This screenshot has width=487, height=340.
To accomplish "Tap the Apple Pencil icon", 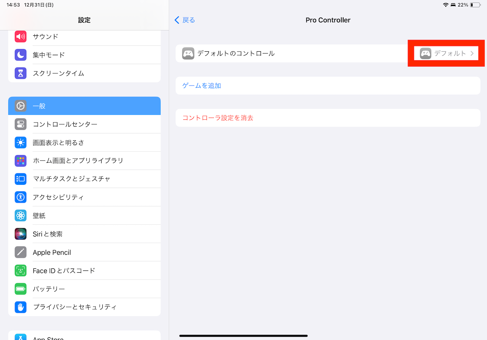I will pos(21,252).
